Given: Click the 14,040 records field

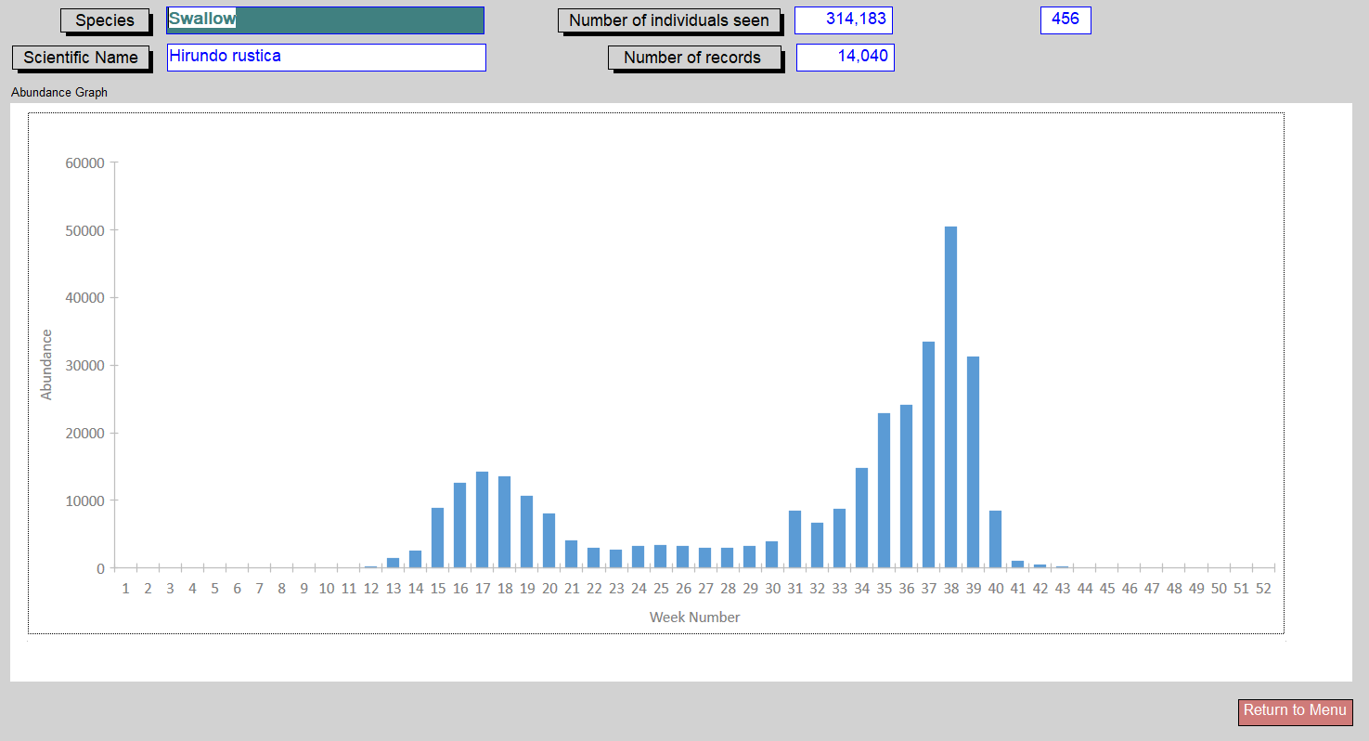Looking at the screenshot, I should point(846,58).
